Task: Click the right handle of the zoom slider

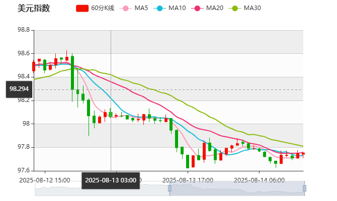Action: click(x=305, y=188)
